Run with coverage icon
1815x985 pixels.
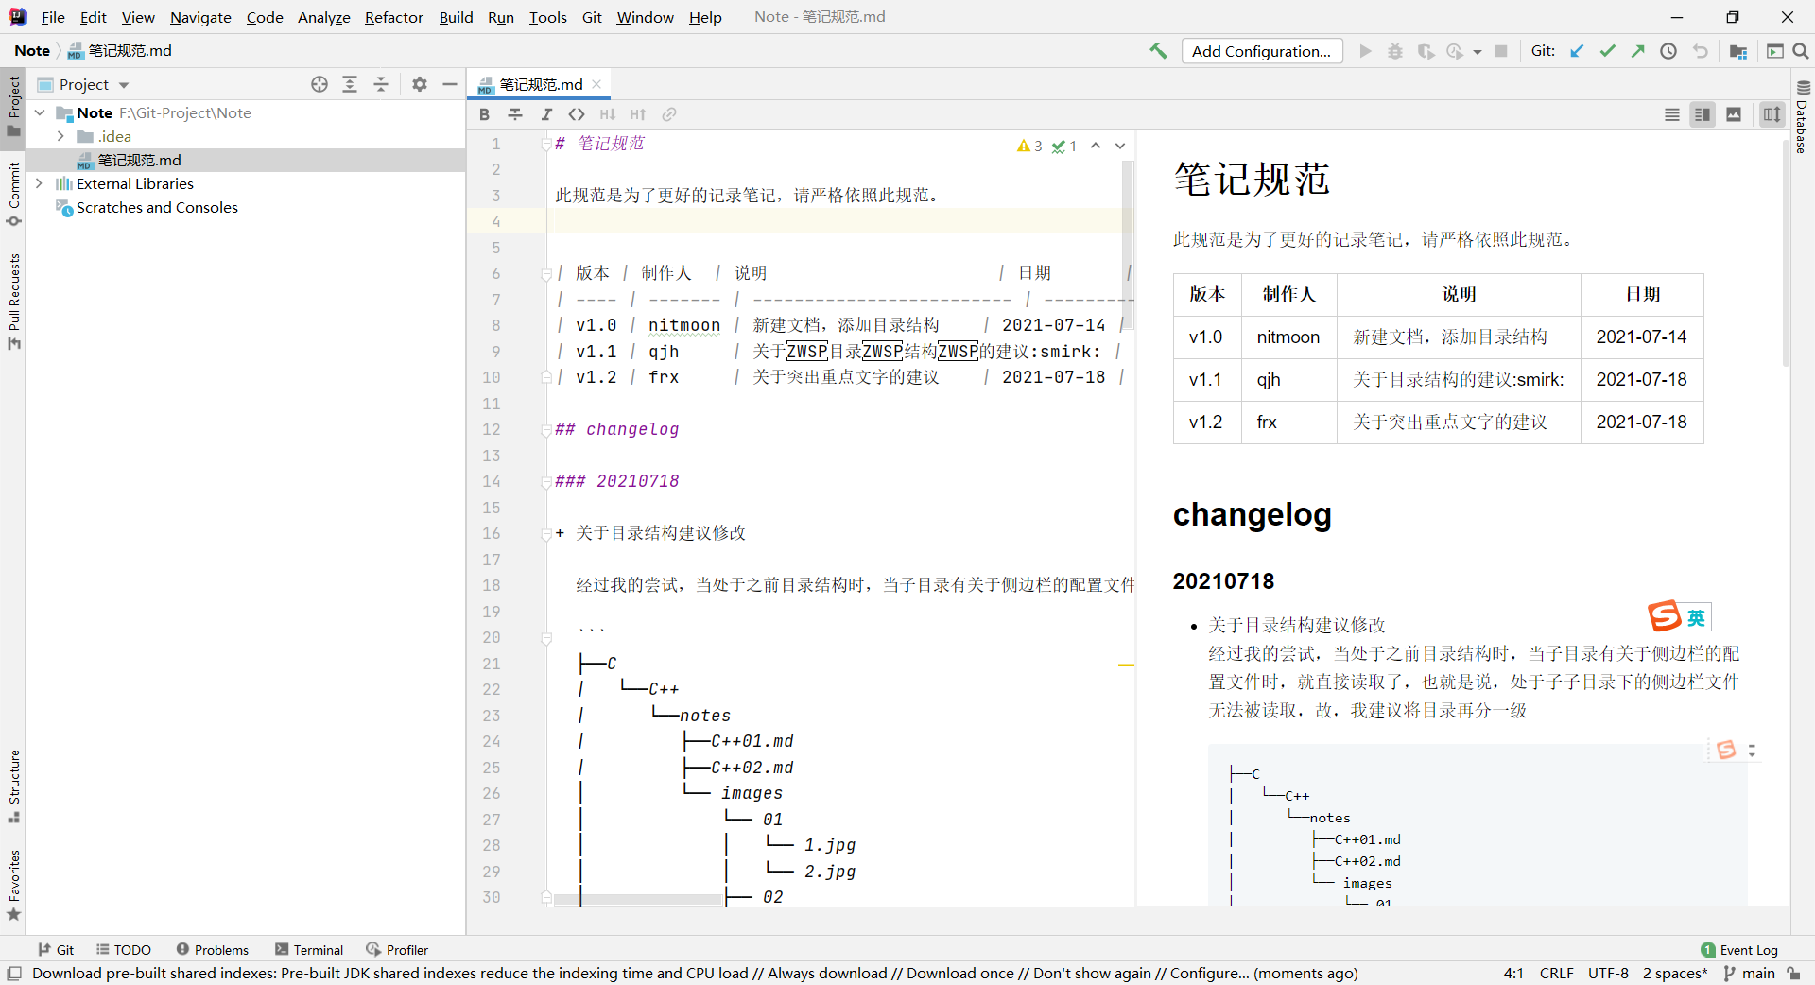1426,51
